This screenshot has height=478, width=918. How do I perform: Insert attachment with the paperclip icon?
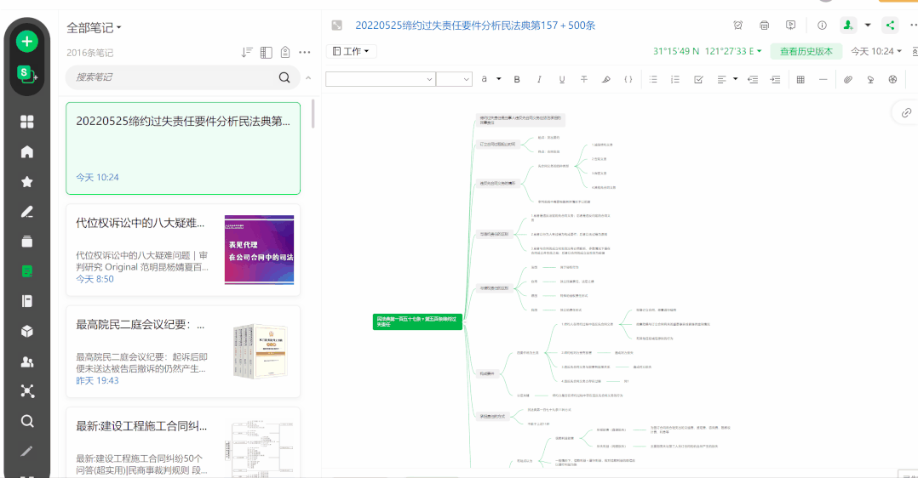847,79
